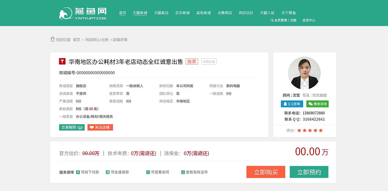This screenshot has height=191, width=388.
Task: Open the 京东商城 menu item
Action: pyautogui.click(x=183, y=13)
